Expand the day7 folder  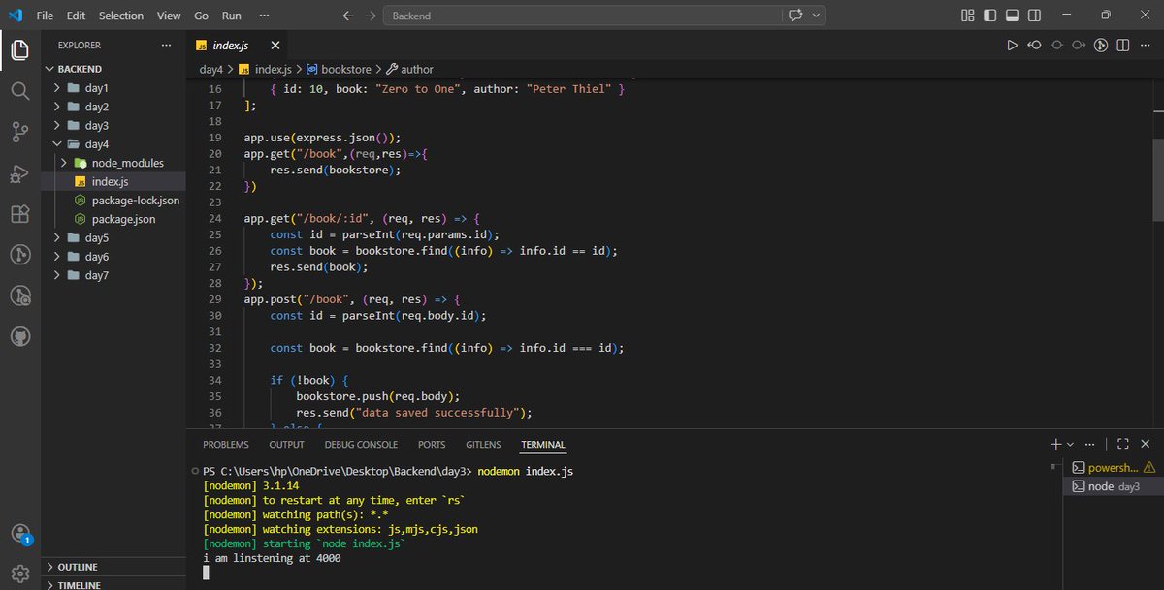click(x=113, y=275)
